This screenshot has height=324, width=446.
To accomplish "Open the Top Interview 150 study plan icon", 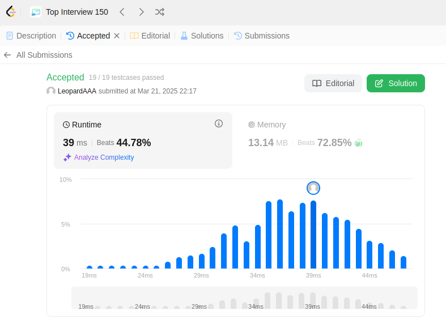I will pyautogui.click(x=36, y=12).
